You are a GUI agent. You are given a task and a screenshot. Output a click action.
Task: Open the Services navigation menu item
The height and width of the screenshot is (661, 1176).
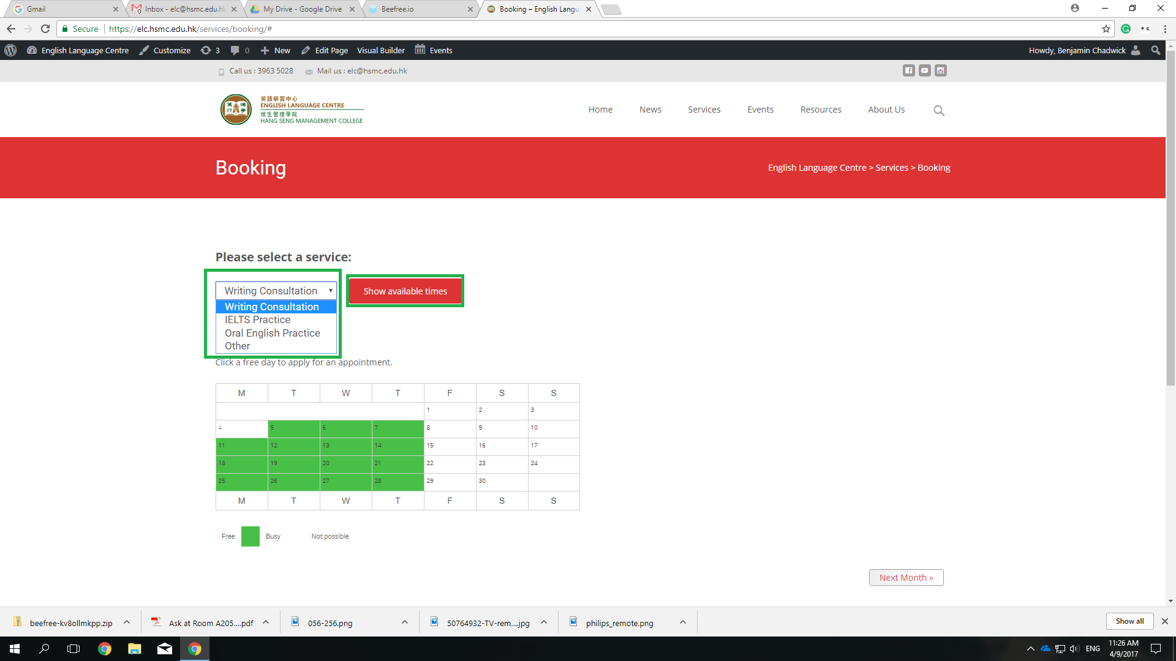point(704,110)
